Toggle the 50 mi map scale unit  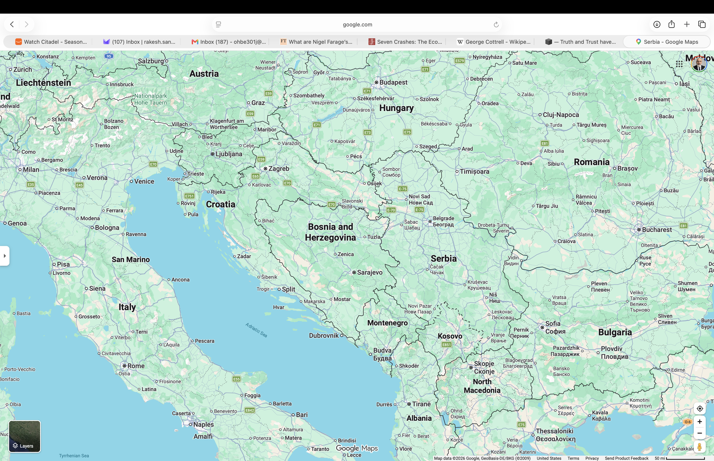pos(679,458)
